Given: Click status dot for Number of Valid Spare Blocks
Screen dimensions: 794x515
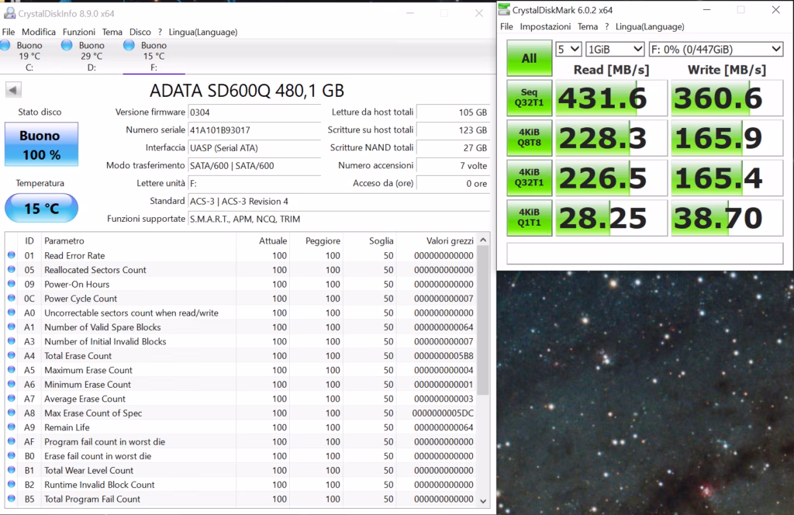Looking at the screenshot, I should [11, 327].
